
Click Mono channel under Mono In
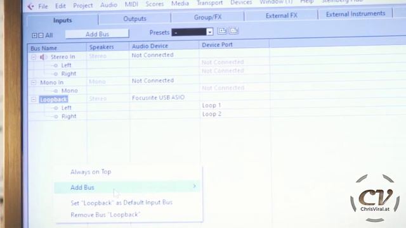pos(69,91)
